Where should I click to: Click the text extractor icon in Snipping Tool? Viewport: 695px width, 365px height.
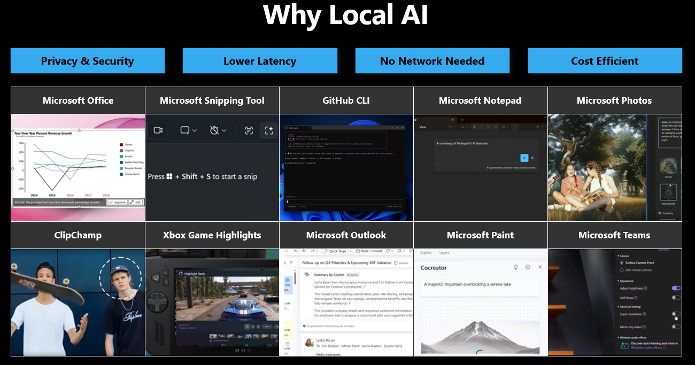(x=249, y=130)
